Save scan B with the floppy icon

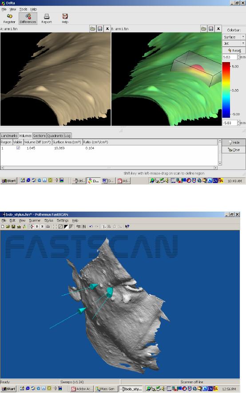211,29
